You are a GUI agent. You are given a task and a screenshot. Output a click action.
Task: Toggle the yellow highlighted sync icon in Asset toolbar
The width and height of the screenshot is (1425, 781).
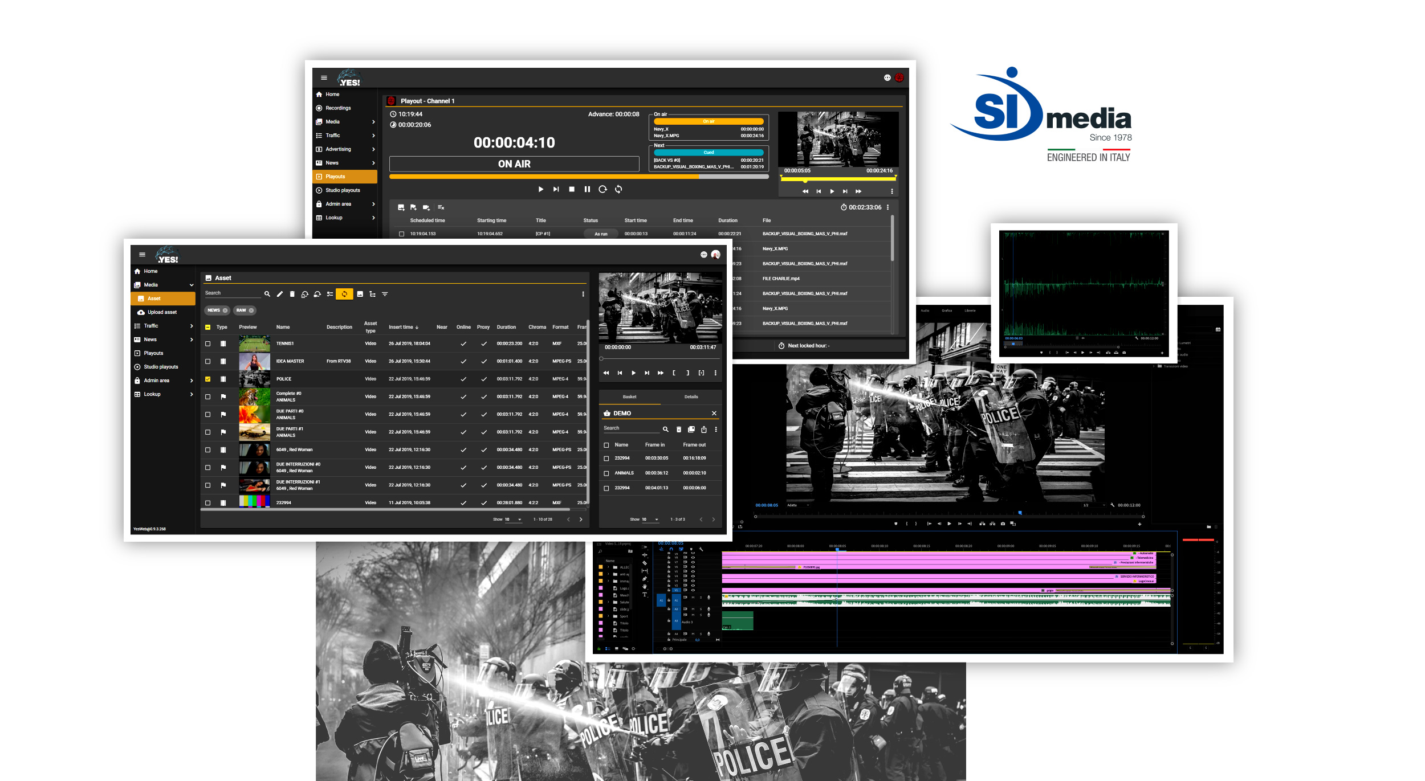(344, 294)
